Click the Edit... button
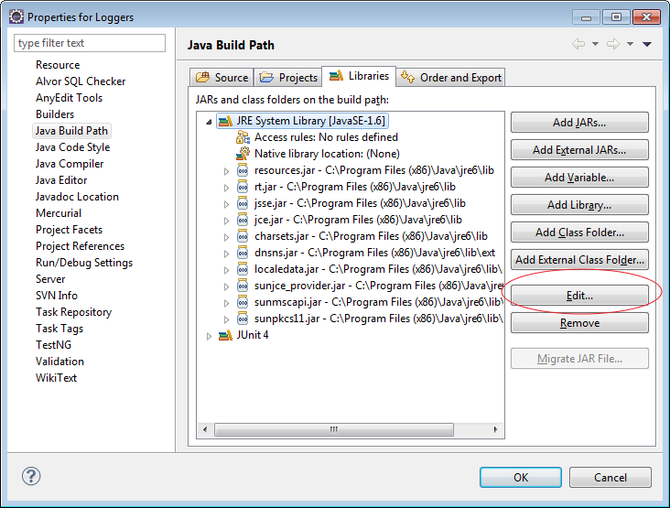This screenshot has height=508, width=670. tap(579, 296)
